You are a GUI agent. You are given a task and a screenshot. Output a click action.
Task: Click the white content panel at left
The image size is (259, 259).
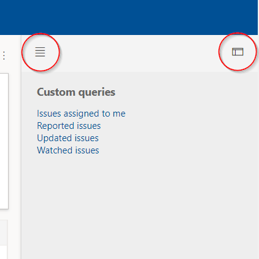4,141
